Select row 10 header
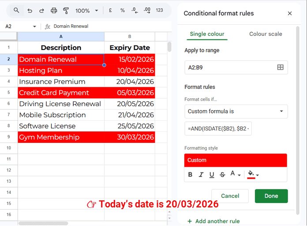This screenshot has width=307, height=226. pos(9,148)
